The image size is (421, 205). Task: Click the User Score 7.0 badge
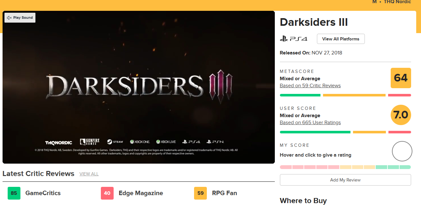401,115
